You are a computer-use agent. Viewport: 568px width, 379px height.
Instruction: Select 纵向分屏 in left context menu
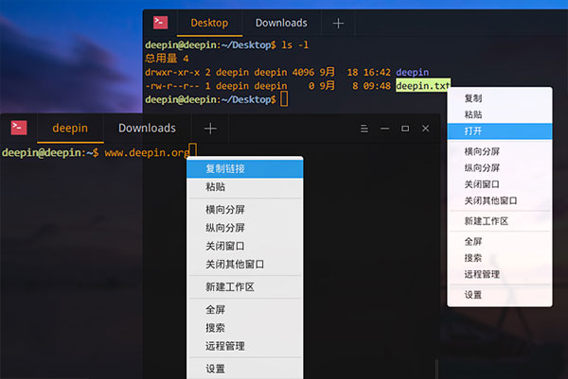click(x=245, y=228)
